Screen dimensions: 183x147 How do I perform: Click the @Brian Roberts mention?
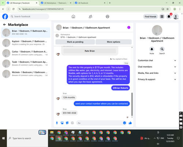point(120,88)
